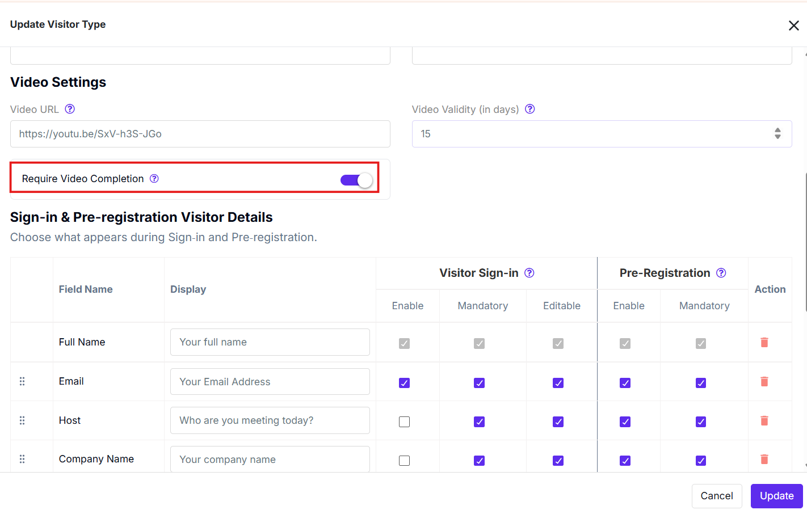
Task: Adjust Video Validity days stepper arrows
Action: coord(777,133)
